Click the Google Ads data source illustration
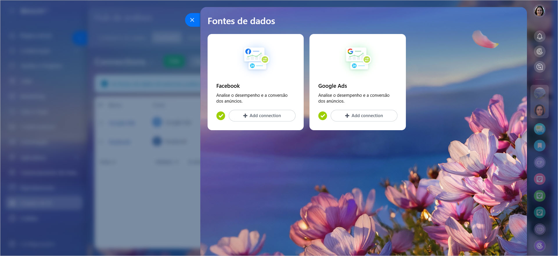Viewport: 558px width, 256px height. (358, 59)
